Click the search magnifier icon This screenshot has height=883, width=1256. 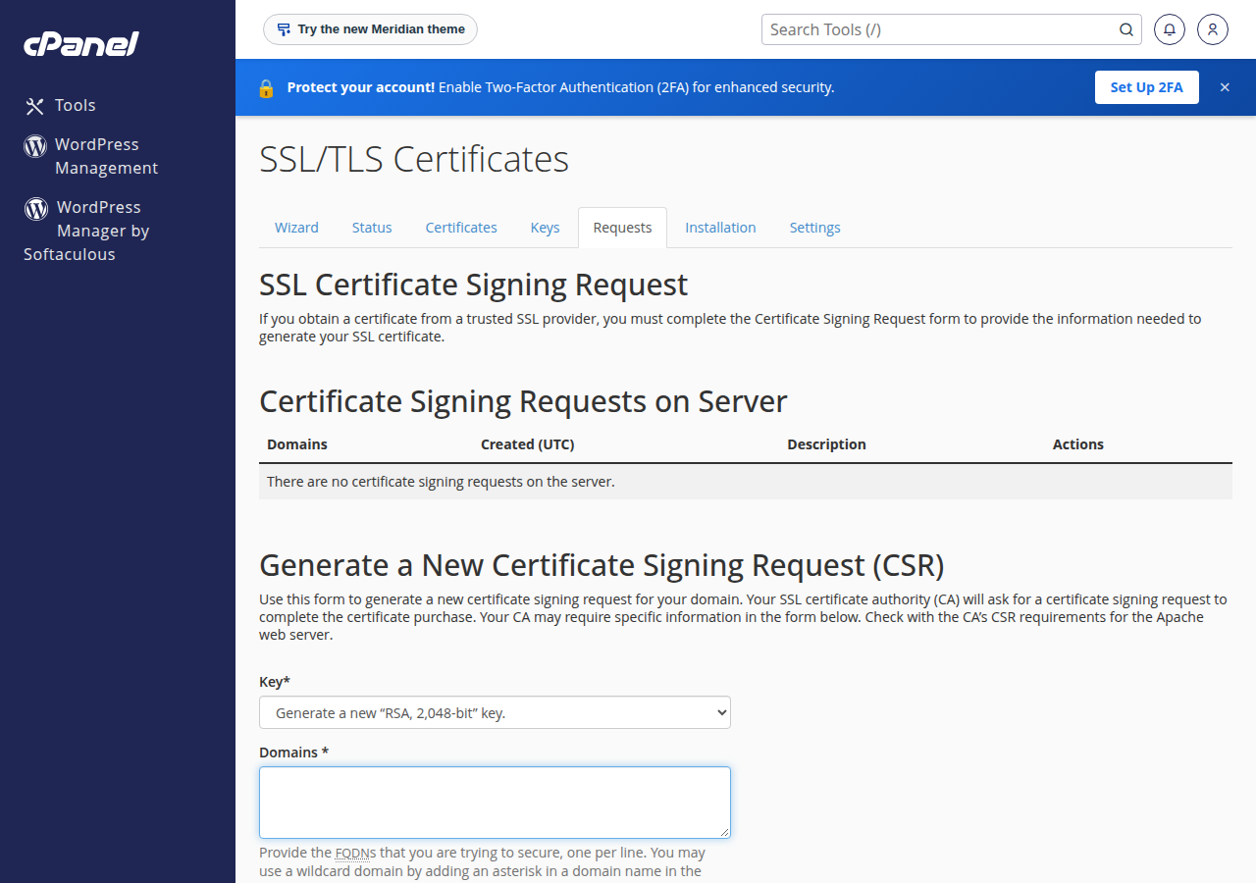(x=1126, y=29)
